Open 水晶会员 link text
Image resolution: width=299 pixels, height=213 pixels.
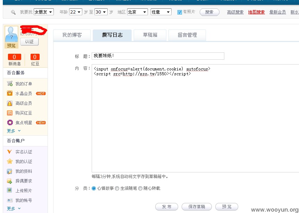coord(24,94)
